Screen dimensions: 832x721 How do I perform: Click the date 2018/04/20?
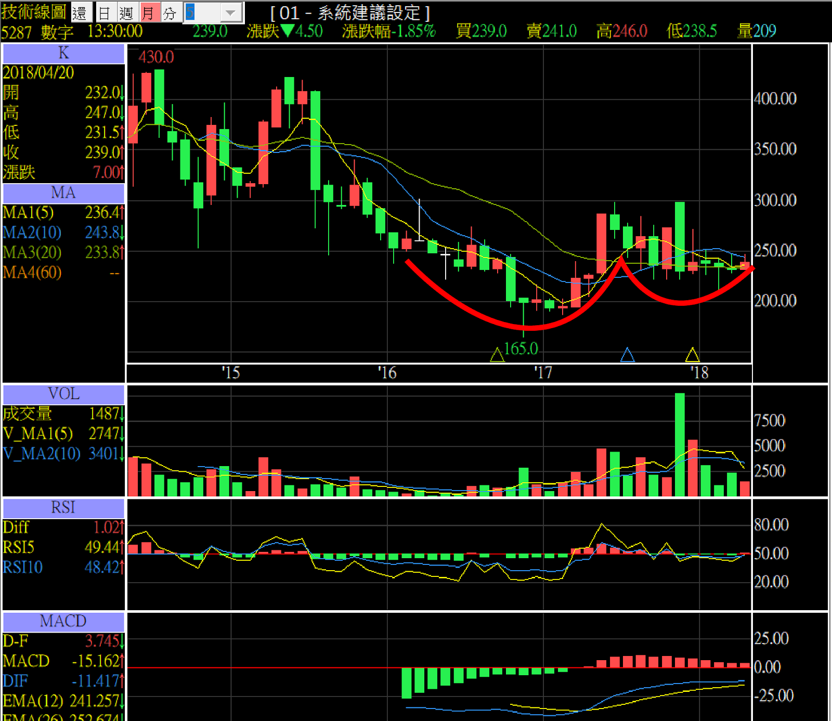(38, 73)
